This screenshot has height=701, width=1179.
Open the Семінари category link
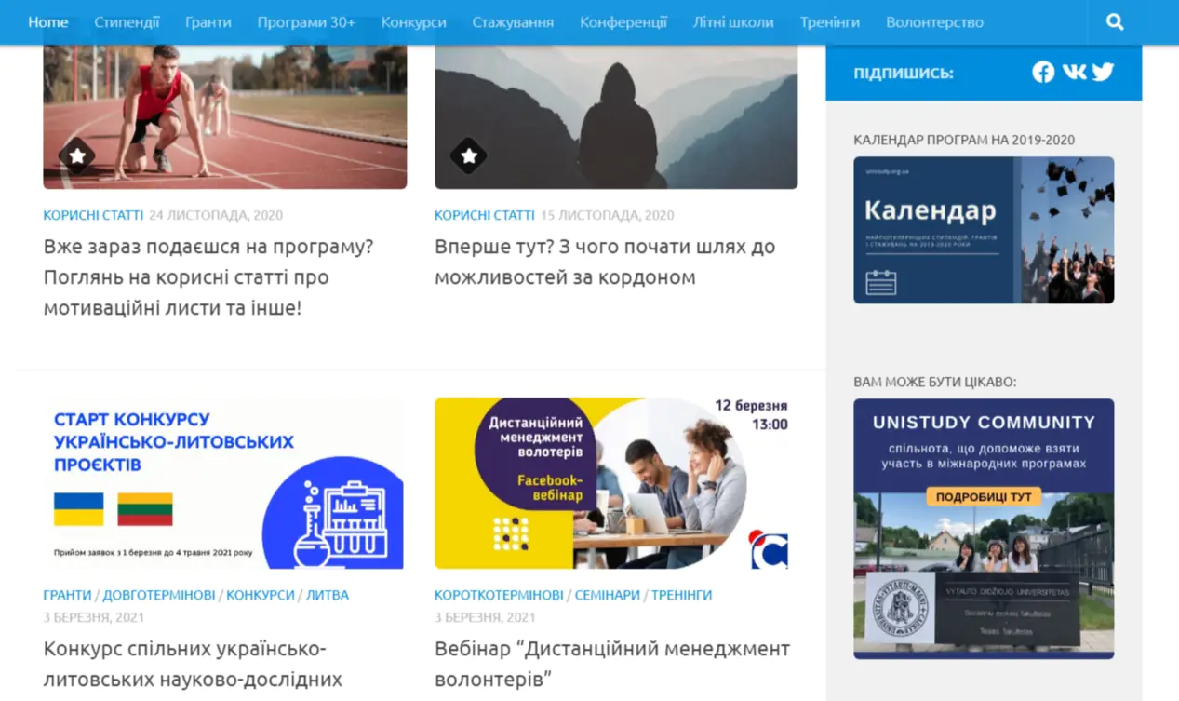point(607,595)
